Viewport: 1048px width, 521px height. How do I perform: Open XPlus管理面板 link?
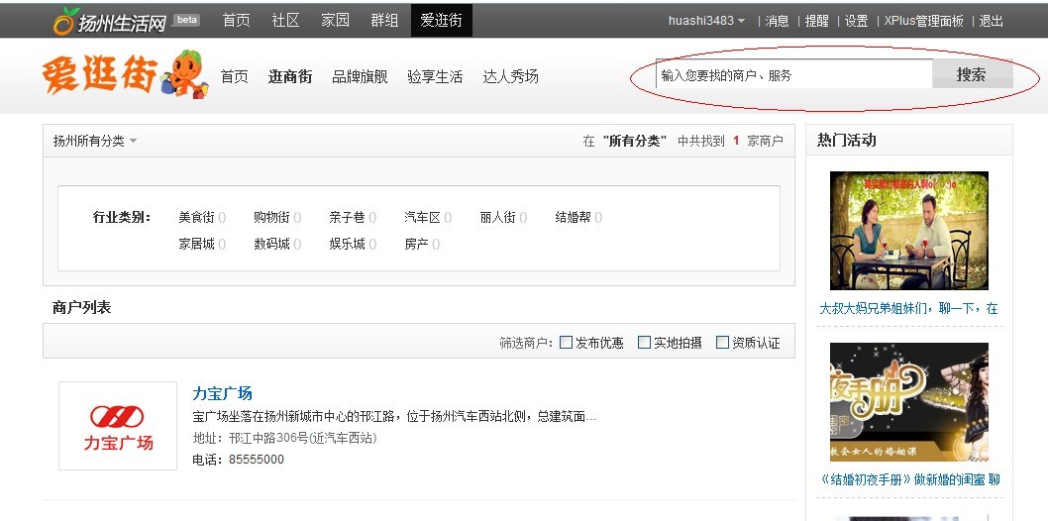click(x=923, y=21)
